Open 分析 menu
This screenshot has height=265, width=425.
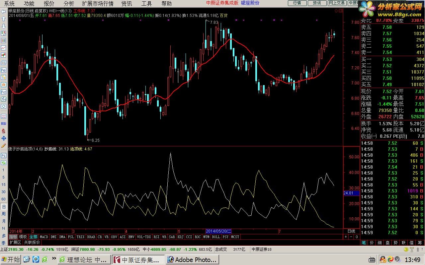click(69, 4)
